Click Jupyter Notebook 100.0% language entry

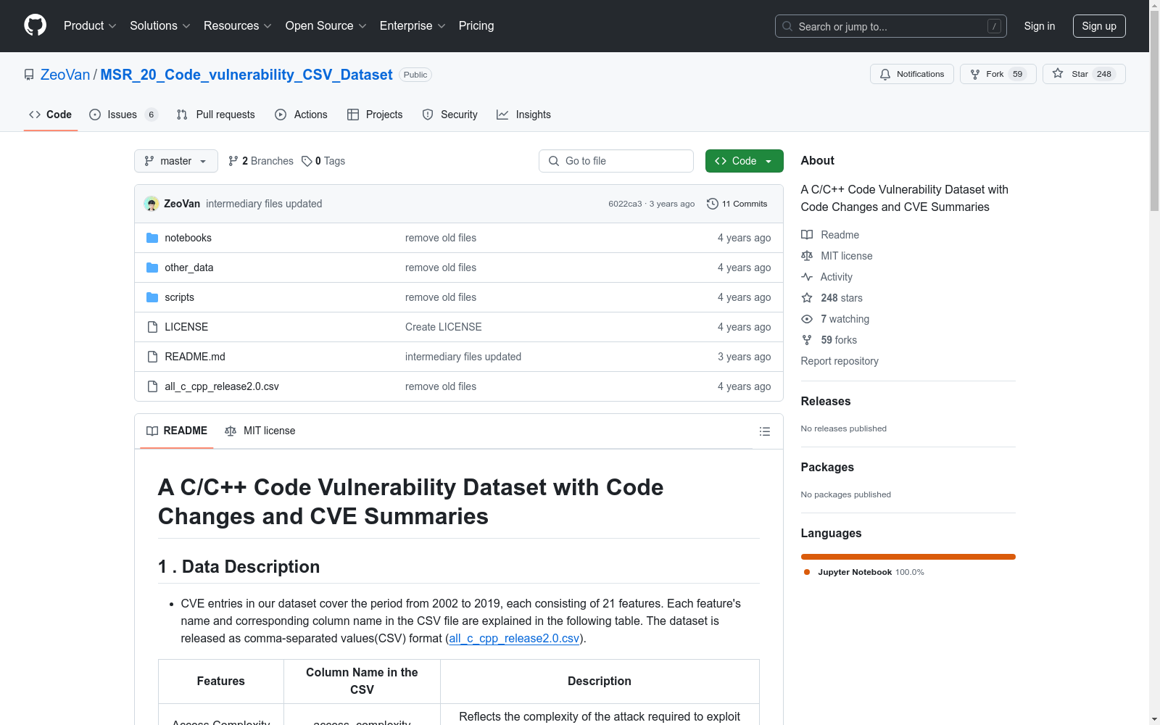pos(864,572)
